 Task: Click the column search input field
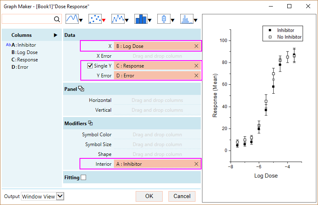(27, 19)
